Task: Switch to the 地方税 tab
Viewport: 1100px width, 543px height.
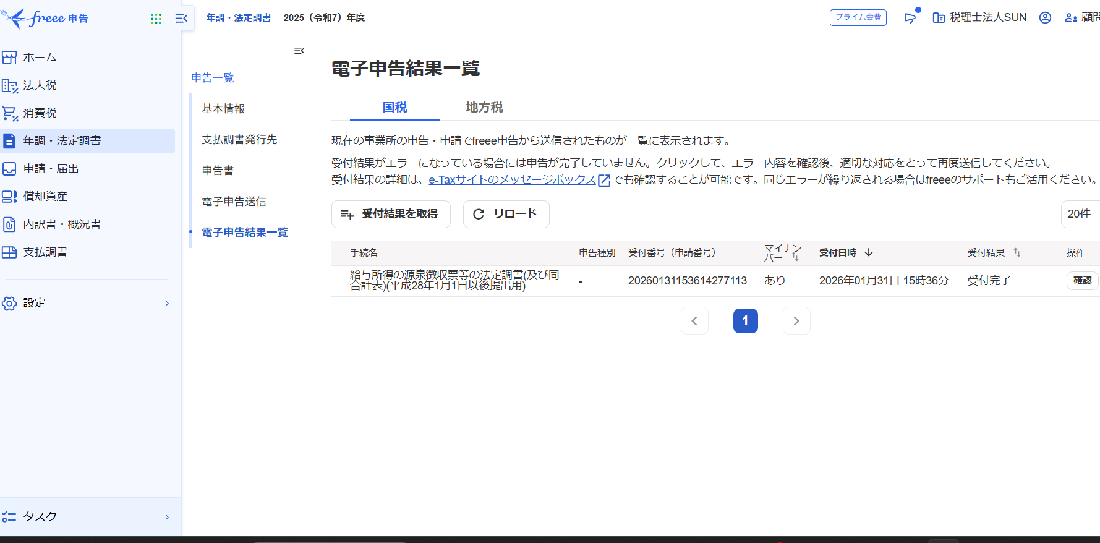Action: point(484,108)
